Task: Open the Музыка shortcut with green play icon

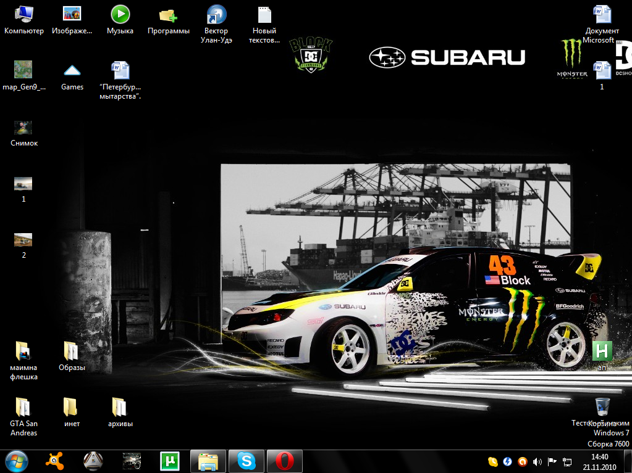Action: (x=120, y=14)
